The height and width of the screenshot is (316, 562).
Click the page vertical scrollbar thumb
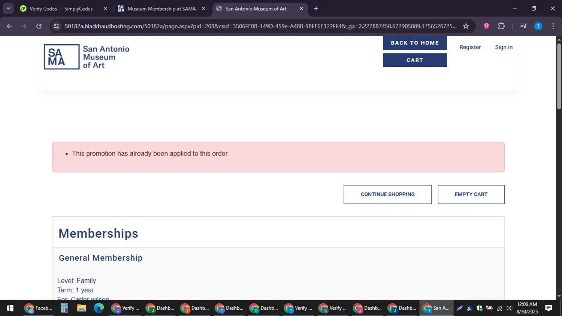click(x=559, y=76)
